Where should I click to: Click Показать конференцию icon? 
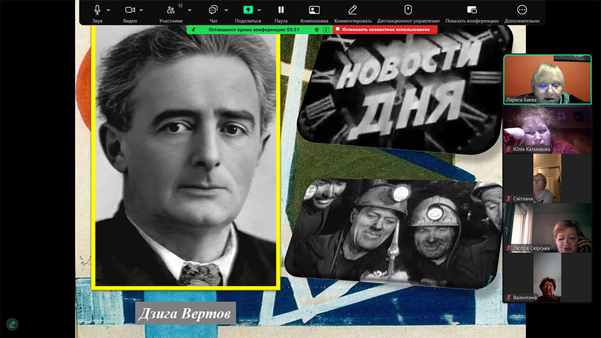tap(472, 10)
